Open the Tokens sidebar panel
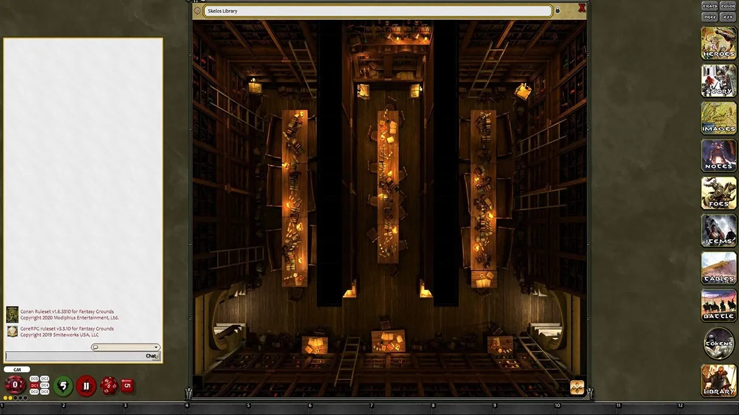739x415 pixels. pos(719,343)
